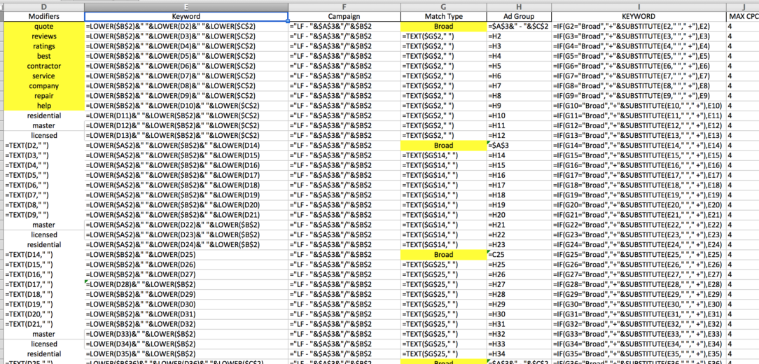Select column D header
The image size is (759, 364).
point(44,6)
